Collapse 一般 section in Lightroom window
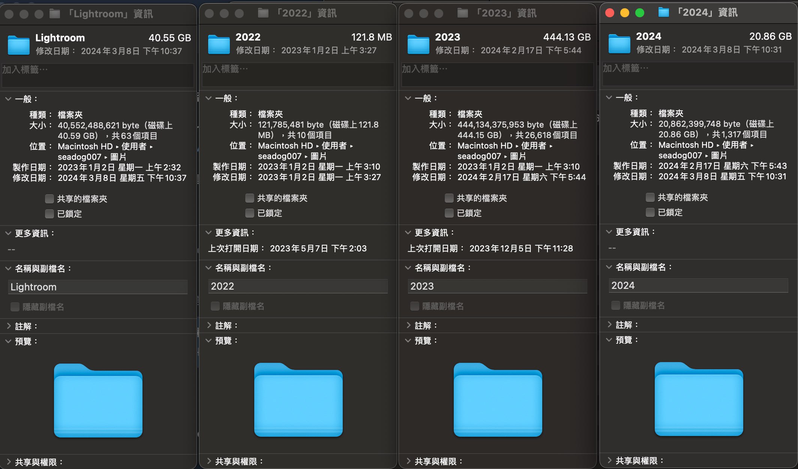 (x=8, y=99)
